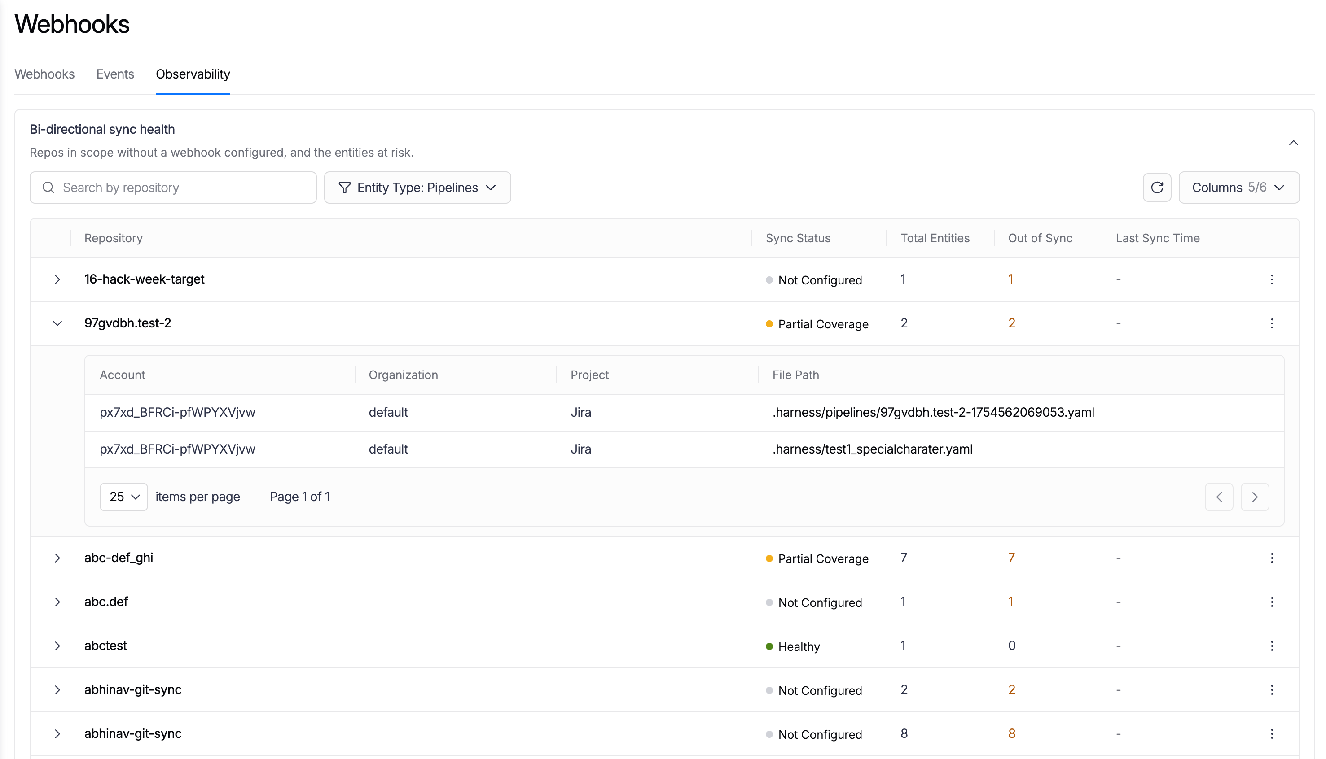1326x759 pixels.
Task: Expand the abc-def_ghi row
Action: pyautogui.click(x=57, y=558)
